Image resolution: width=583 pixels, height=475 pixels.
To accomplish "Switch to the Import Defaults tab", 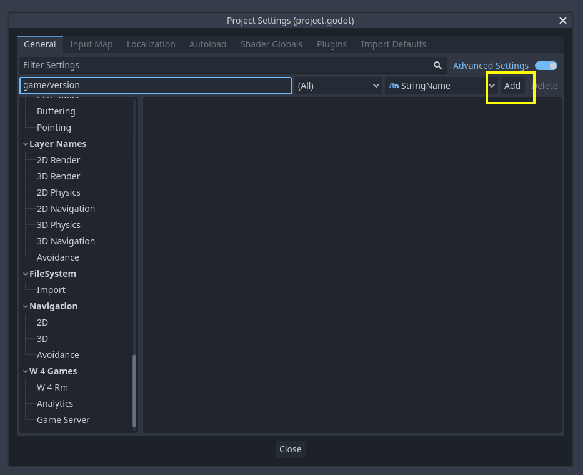I will (x=393, y=44).
